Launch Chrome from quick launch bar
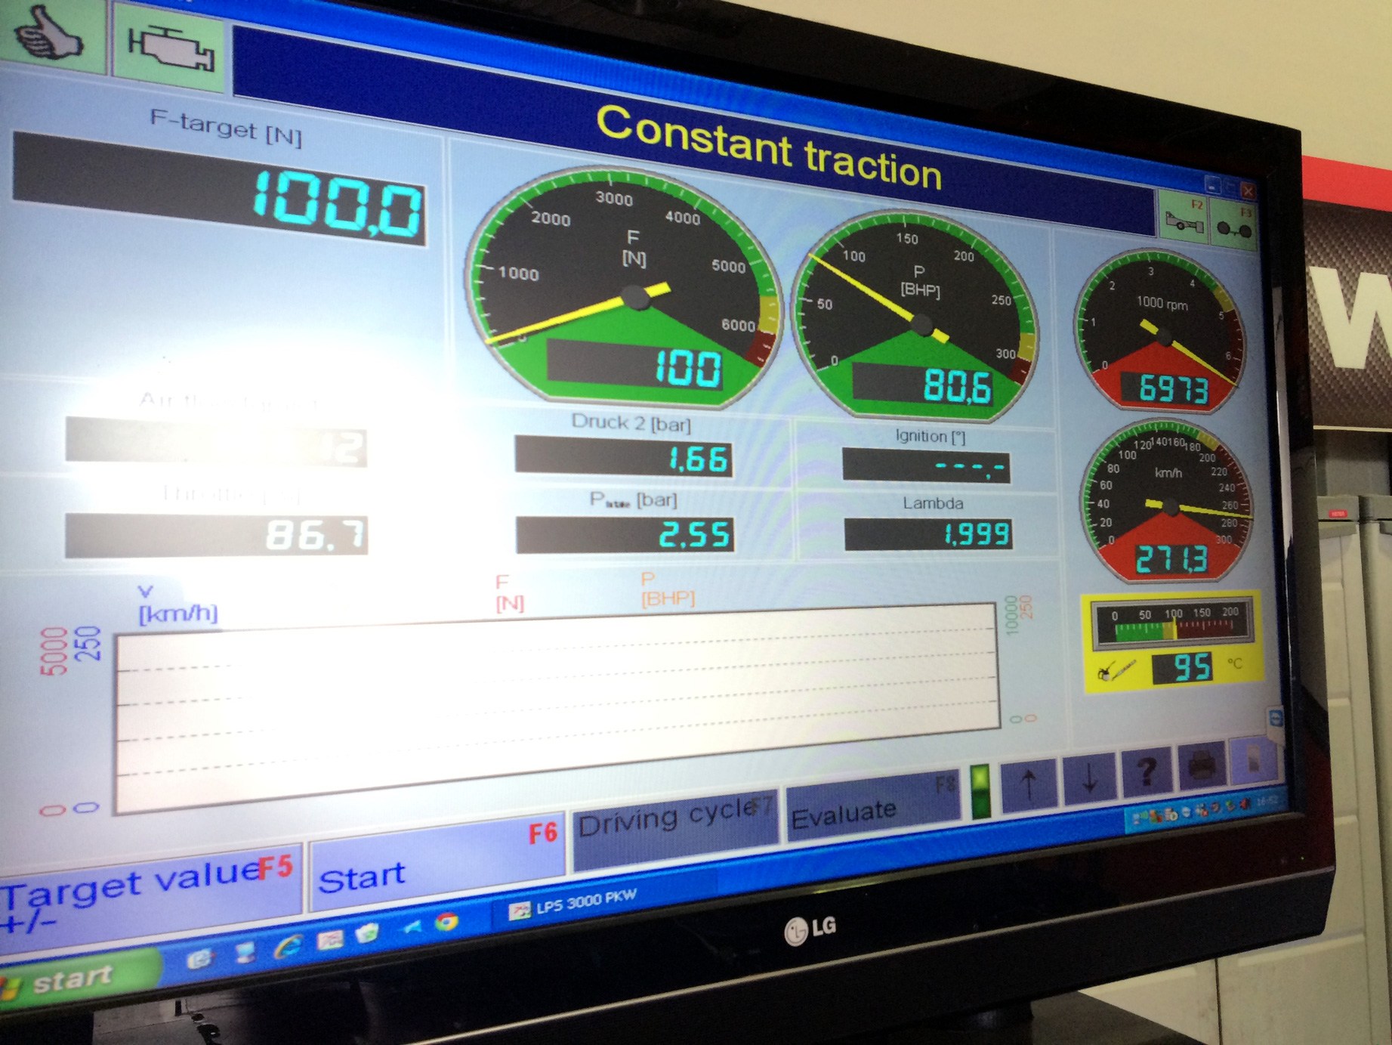Image resolution: width=1392 pixels, height=1045 pixels. coord(447,922)
